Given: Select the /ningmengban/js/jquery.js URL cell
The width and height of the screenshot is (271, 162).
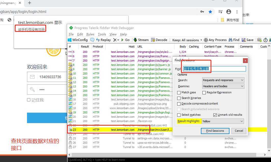Looking at the screenshot, I should (x=154, y=65).
